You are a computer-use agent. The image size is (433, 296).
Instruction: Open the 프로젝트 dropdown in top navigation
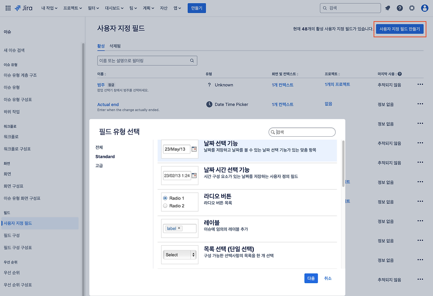pos(72,8)
